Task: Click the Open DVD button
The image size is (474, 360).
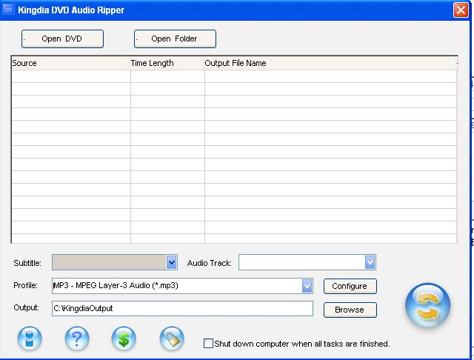Action: click(x=62, y=39)
